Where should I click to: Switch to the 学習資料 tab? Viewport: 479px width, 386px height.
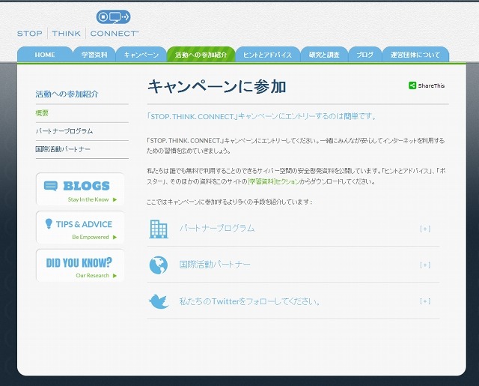94,55
